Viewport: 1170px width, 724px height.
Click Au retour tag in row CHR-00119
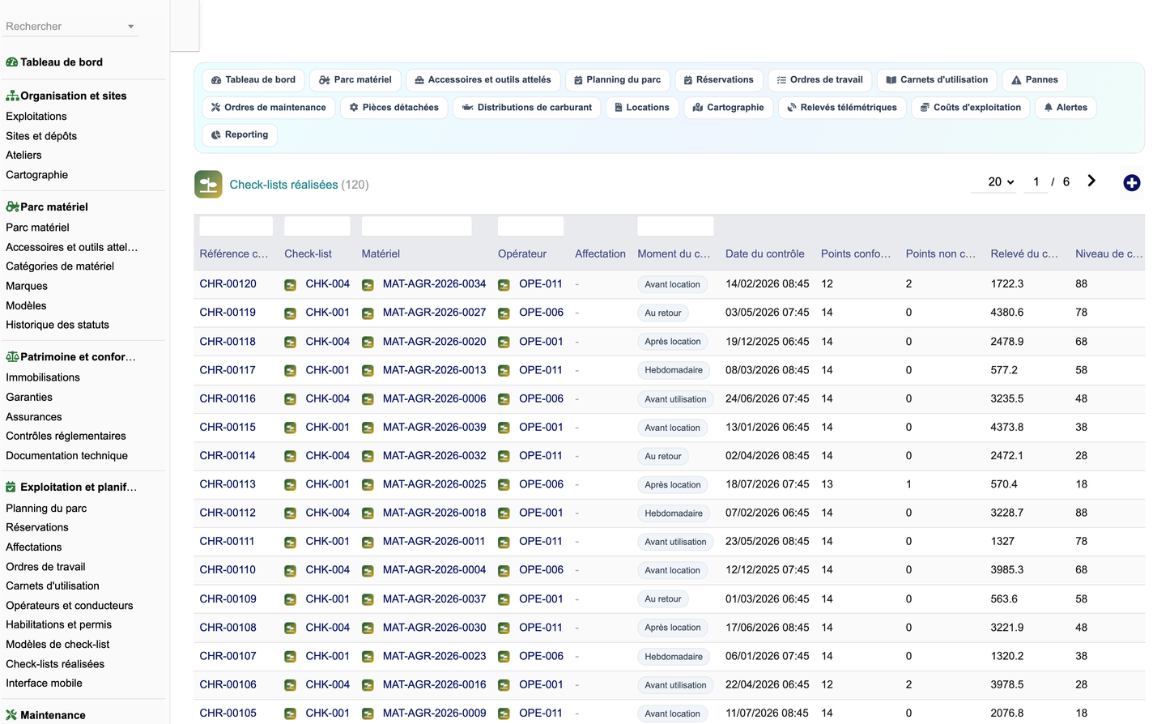tap(663, 313)
